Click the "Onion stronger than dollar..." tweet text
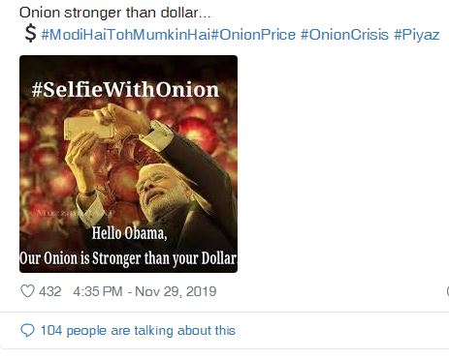 pos(115,13)
